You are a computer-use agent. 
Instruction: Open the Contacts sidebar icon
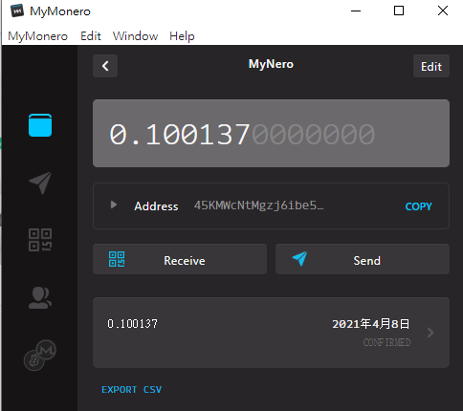[x=40, y=297]
